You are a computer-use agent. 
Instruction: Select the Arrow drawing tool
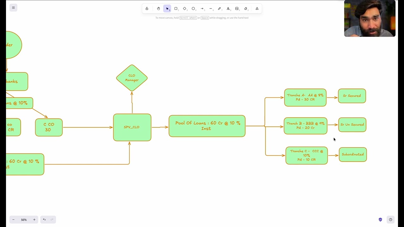tap(202, 9)
